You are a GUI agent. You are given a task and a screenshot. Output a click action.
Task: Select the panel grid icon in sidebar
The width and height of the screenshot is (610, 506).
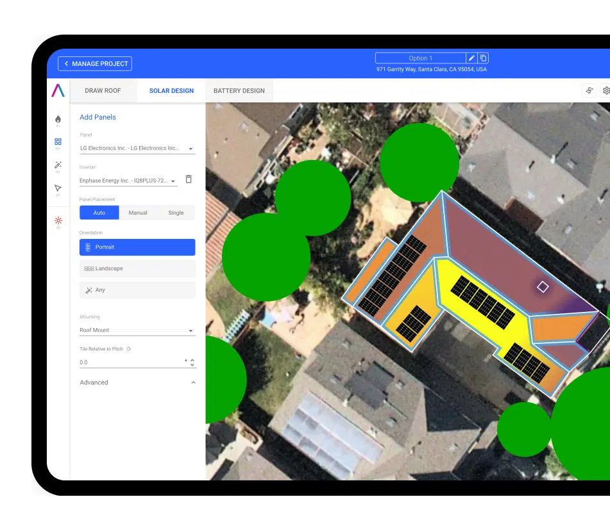pos(58,142)
